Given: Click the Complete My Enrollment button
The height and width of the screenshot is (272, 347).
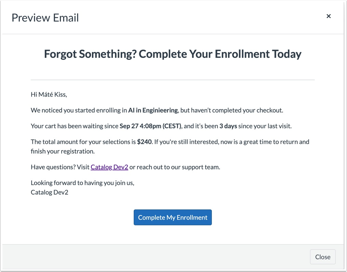Looking at the screenshot, I should pyautogui.click(x=172, y=217).
